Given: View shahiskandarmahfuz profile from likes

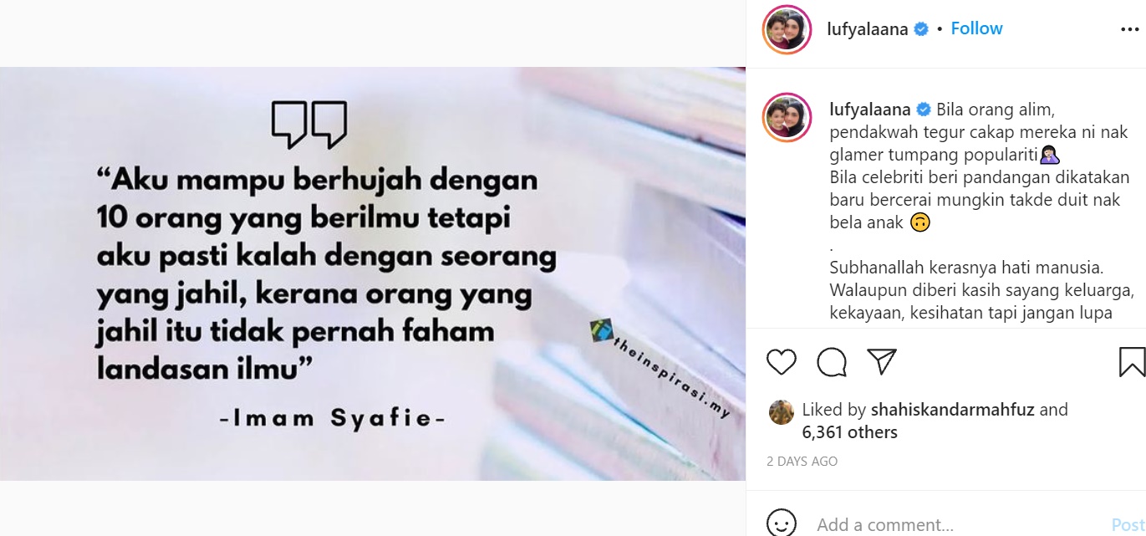Looking at the screenshot, I should (952, 410).
